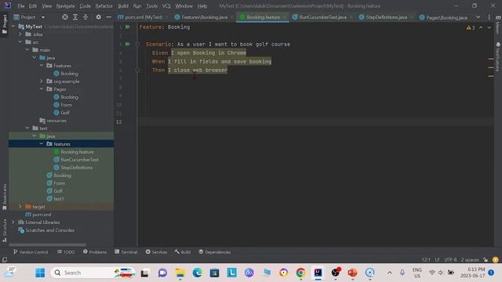
Task: Select StepDefinitions in the project tree
Action: coord(76,167)
